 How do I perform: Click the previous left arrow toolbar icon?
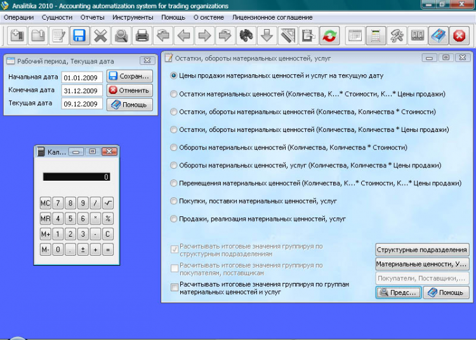[x=183, y=36]
